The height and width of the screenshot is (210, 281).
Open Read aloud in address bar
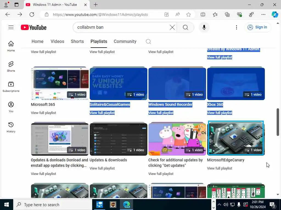pyautogui.click(x=178, y=14)
